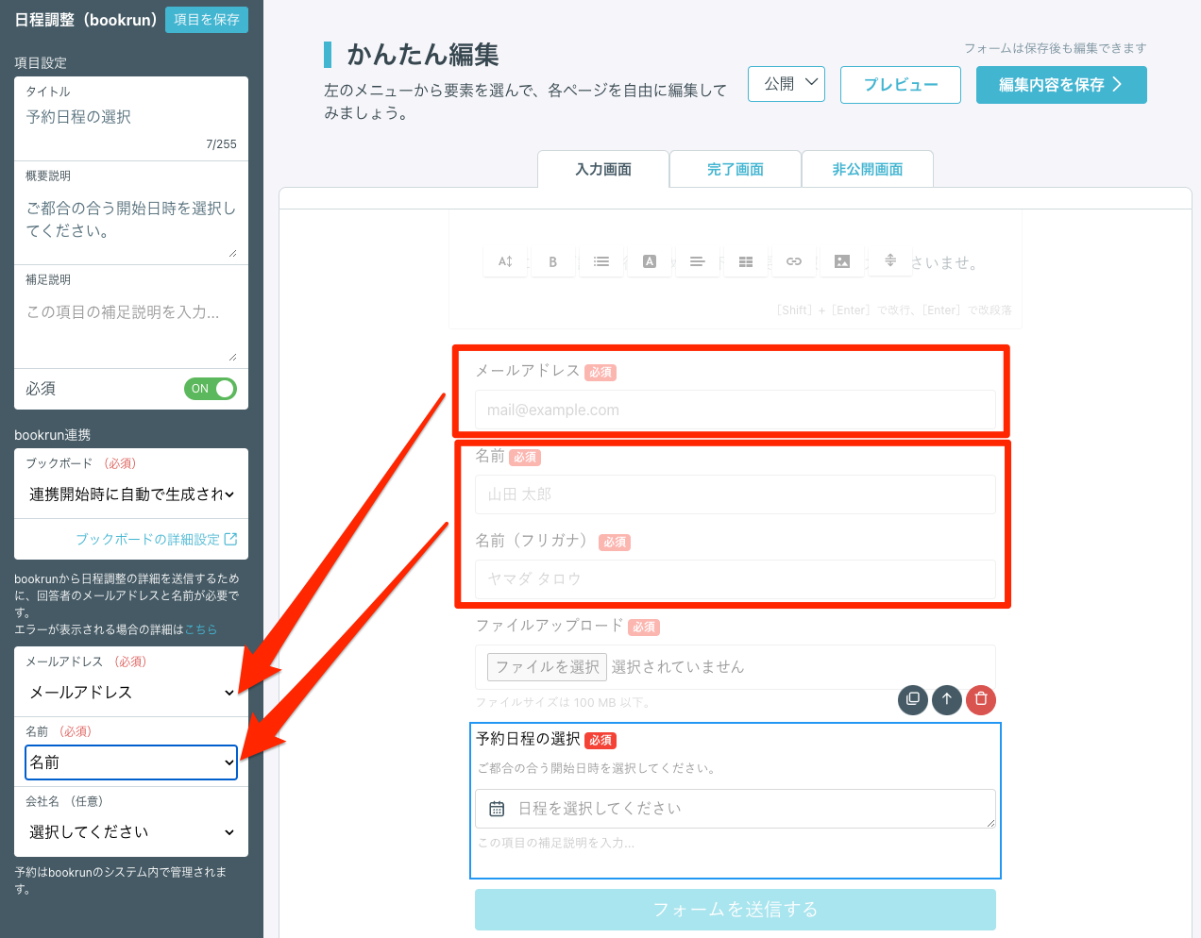The image size is (1201, 938).
Task: Switch to the 入力画面 tab
Action: tap(603, 170)
